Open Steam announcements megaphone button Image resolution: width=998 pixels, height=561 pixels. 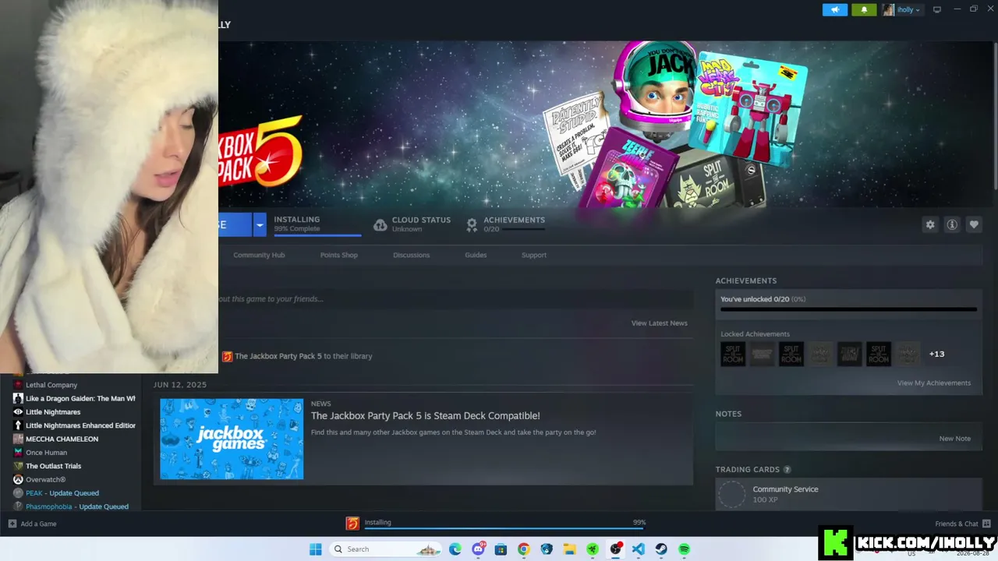(834, 10)
